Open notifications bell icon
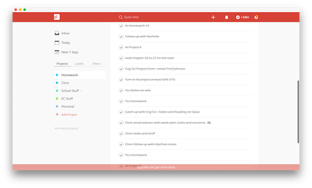Screen dimensions: 312x188 [x=226, y=17]
